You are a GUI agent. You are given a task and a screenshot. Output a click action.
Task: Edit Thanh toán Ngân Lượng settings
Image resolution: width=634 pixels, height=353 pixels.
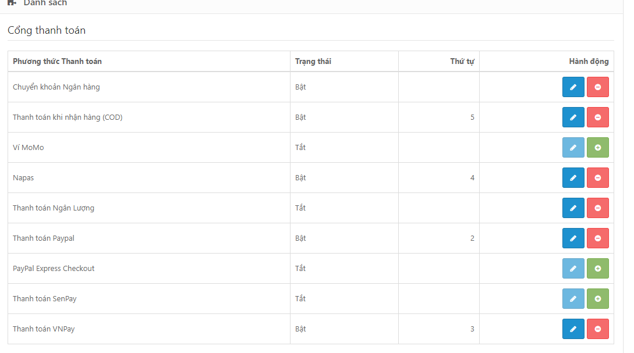point(573,208)
